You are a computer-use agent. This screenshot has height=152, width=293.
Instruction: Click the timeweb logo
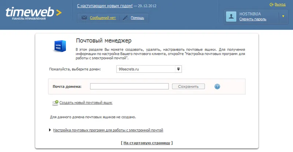point(34,13)
